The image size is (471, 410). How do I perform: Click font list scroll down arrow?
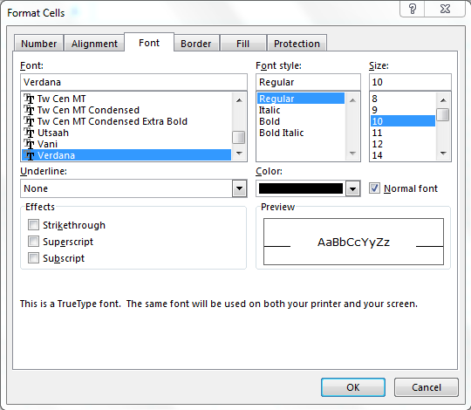coord(239,154)
